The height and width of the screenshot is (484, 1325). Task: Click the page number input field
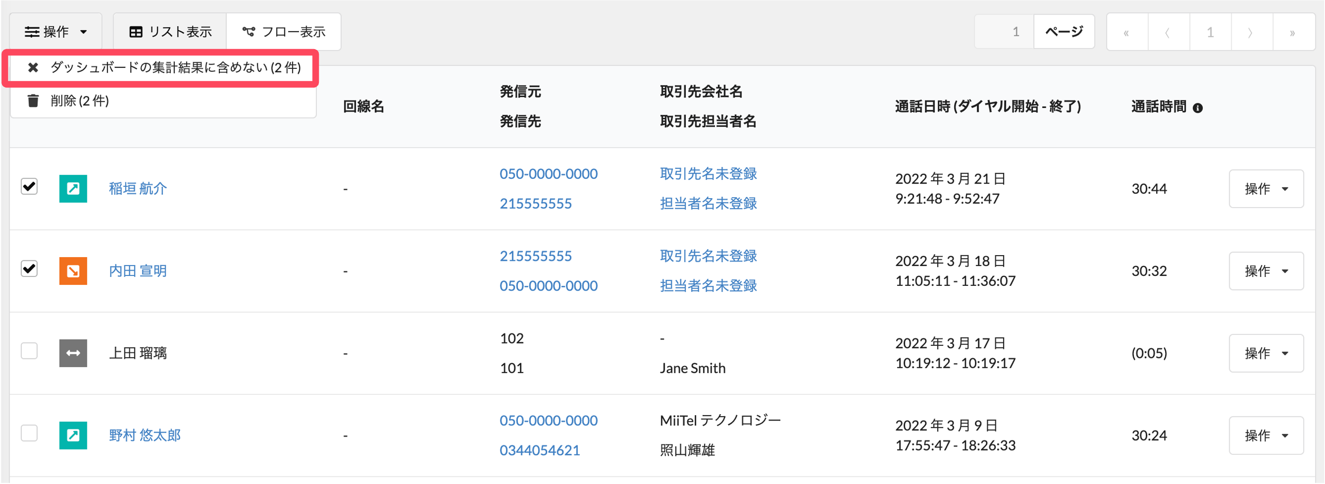pos(1004,32)
